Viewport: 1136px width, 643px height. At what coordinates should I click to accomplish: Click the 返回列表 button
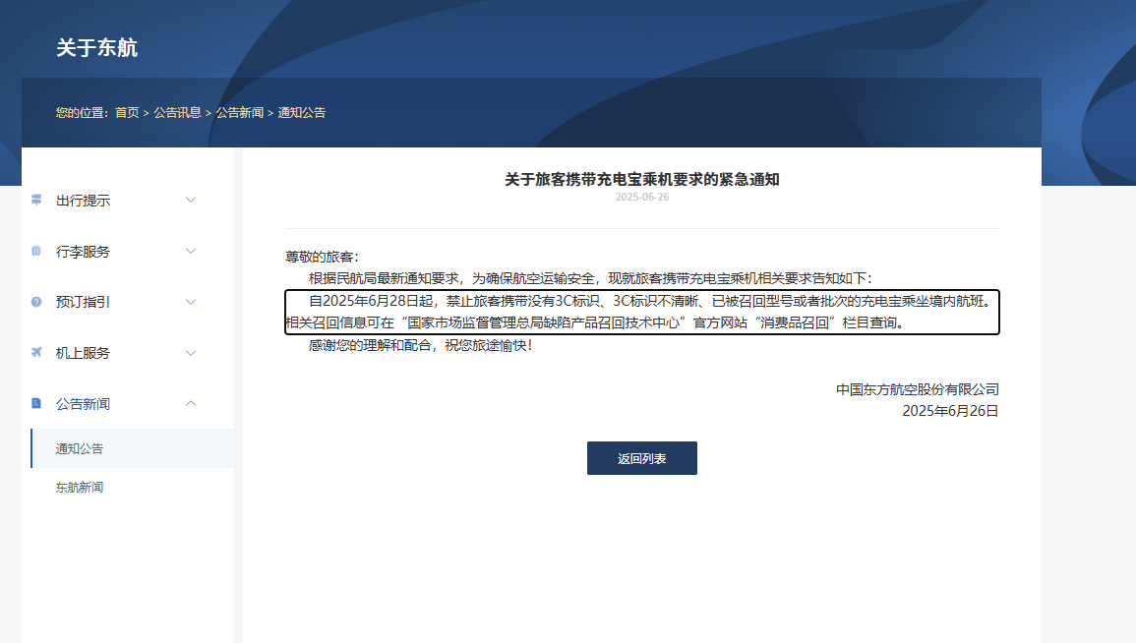[x=641, y=457]
